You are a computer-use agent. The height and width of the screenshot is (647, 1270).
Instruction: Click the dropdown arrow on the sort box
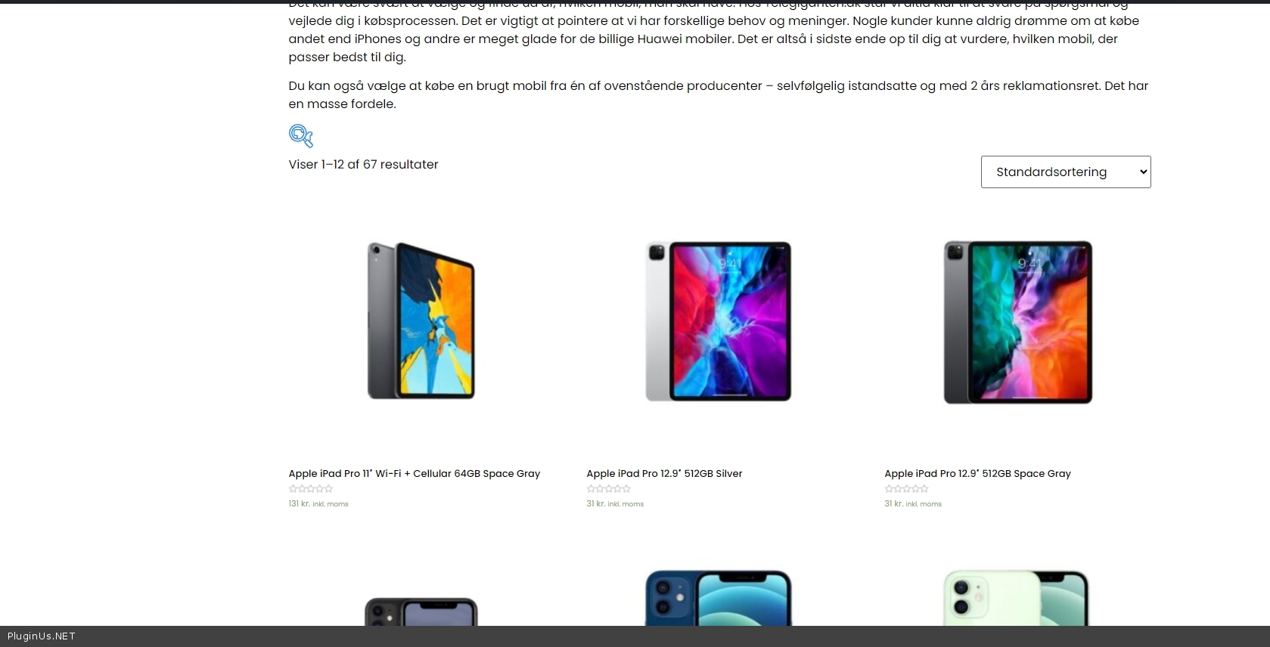click(1143, 172)
